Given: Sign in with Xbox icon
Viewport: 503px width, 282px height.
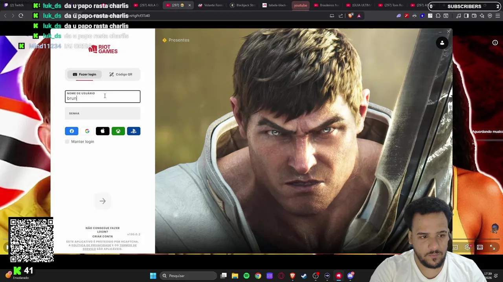Looking at the screenshot, I should [118, 131].
